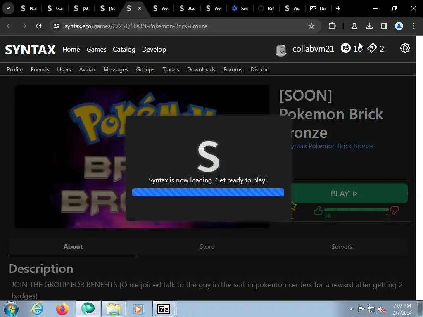The width and height of the screenshot is (423, 317).
Task: Click the syntax.eco address bar URL
Action: click(136, 26)
